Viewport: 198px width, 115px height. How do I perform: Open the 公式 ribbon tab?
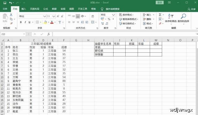[x=45, y=9]
